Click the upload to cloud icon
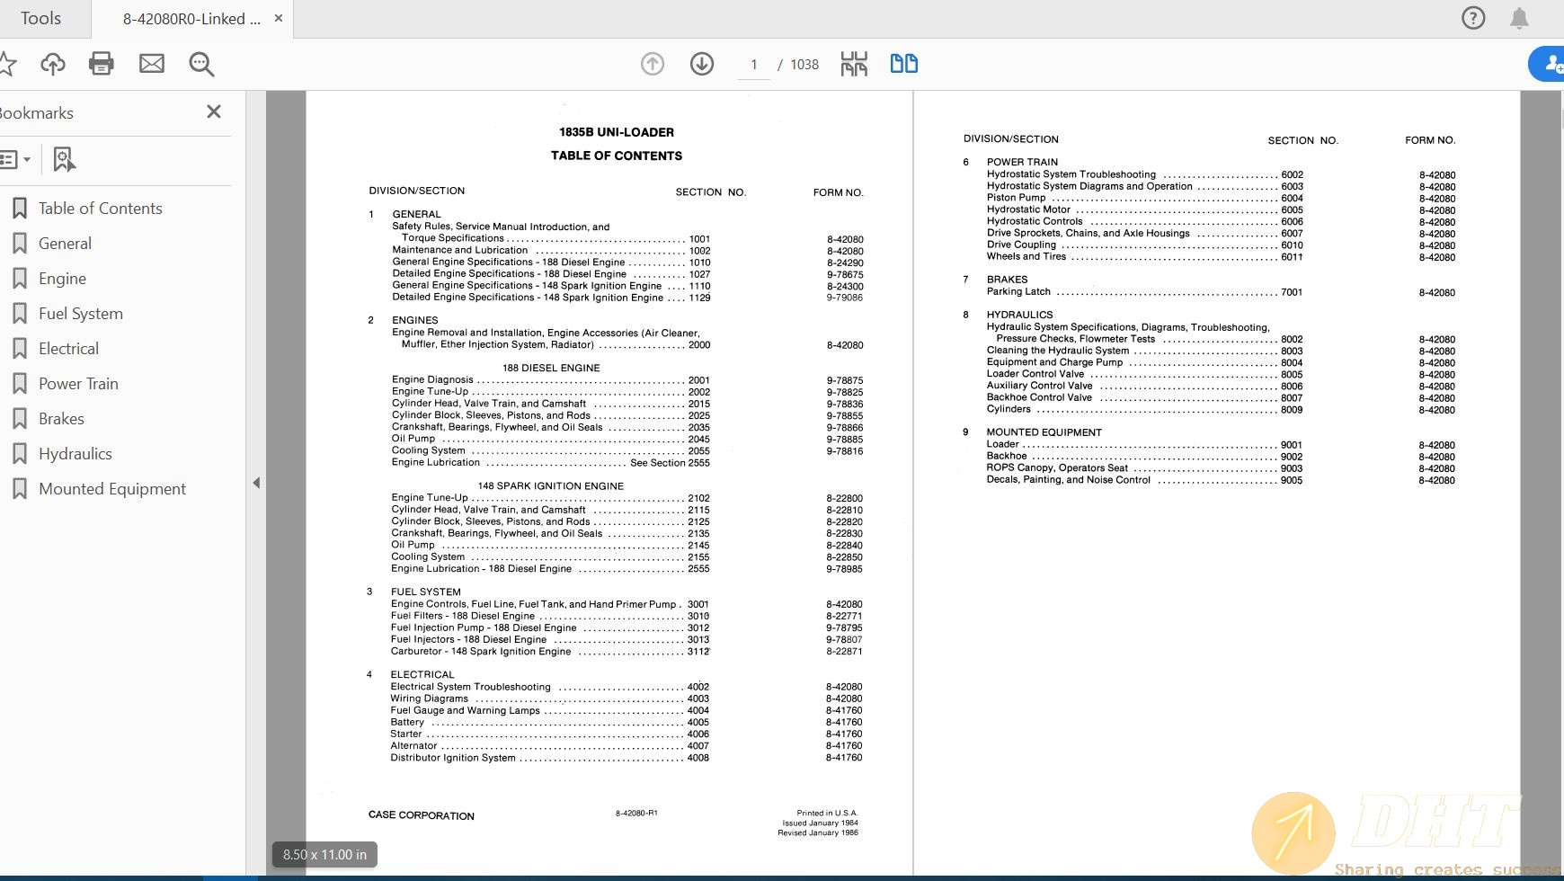 coord(53,64)
